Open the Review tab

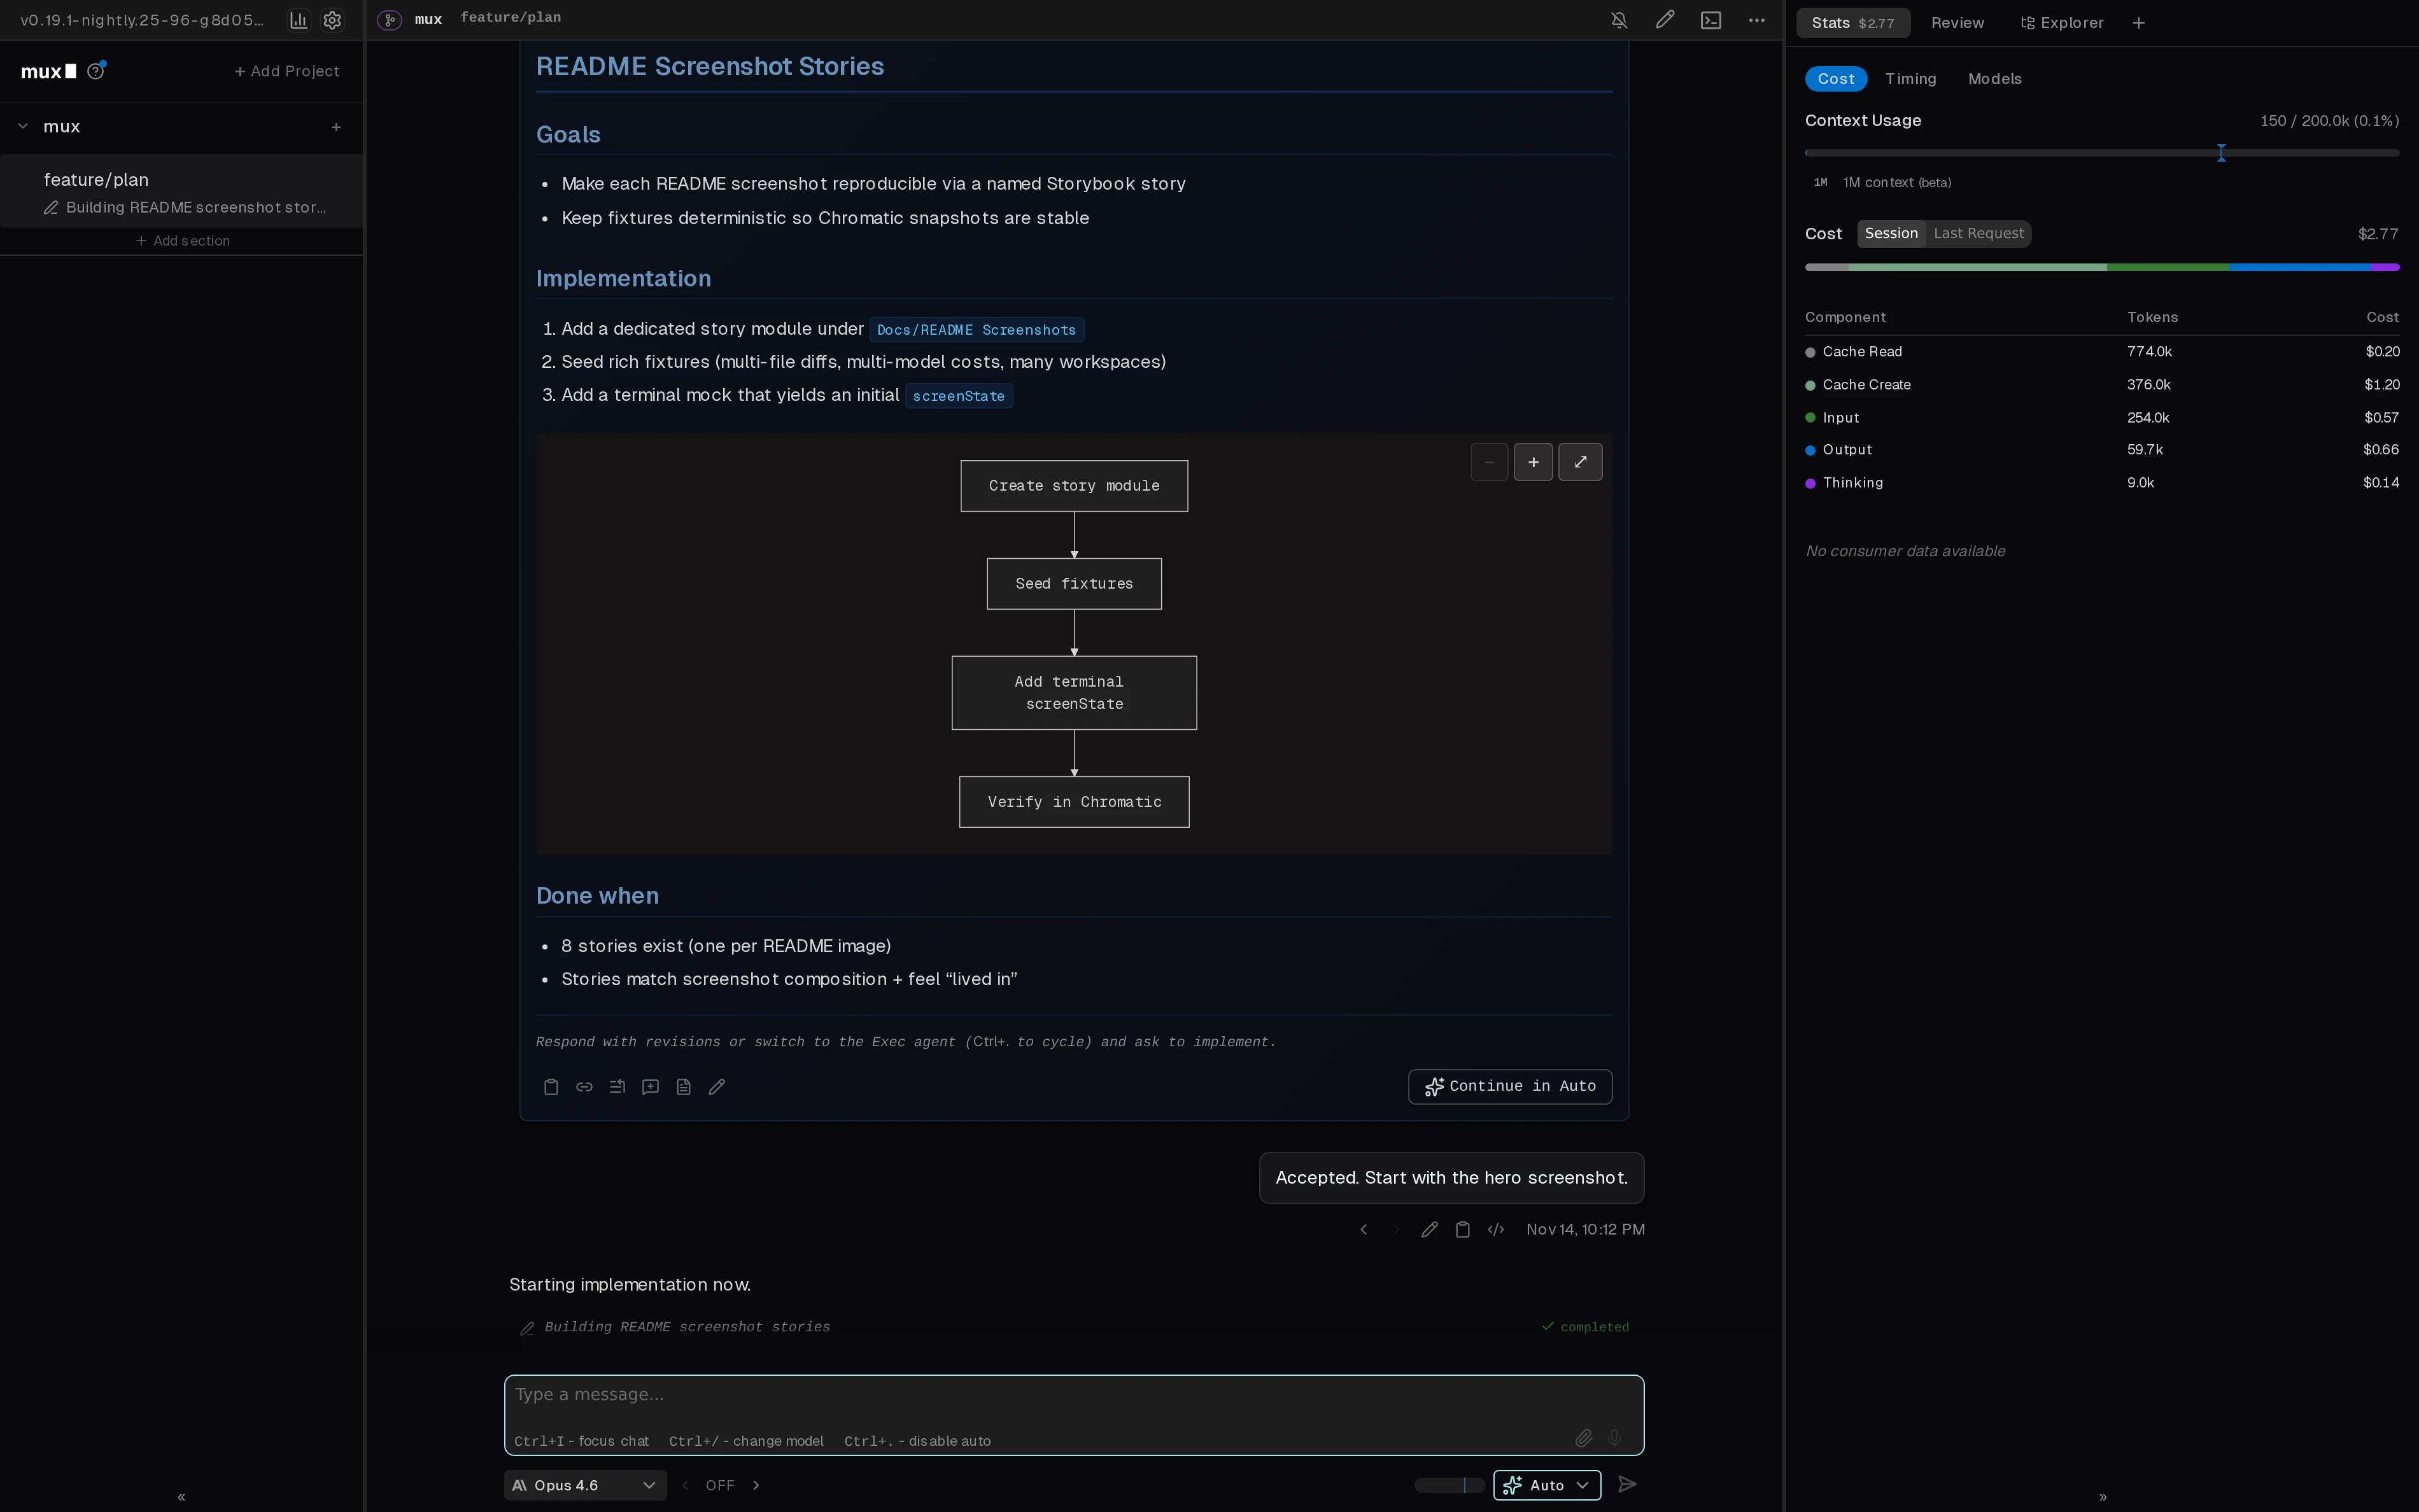tap(1958, 22)
